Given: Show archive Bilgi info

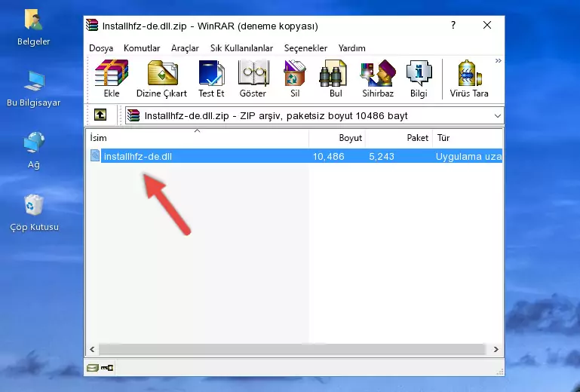Looking at the screenshot, I should click(419, 78).
